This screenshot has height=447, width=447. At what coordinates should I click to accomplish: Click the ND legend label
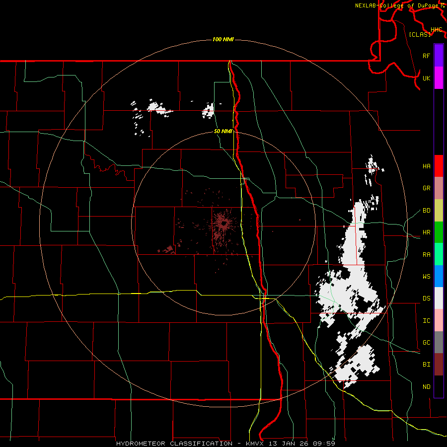426,387
